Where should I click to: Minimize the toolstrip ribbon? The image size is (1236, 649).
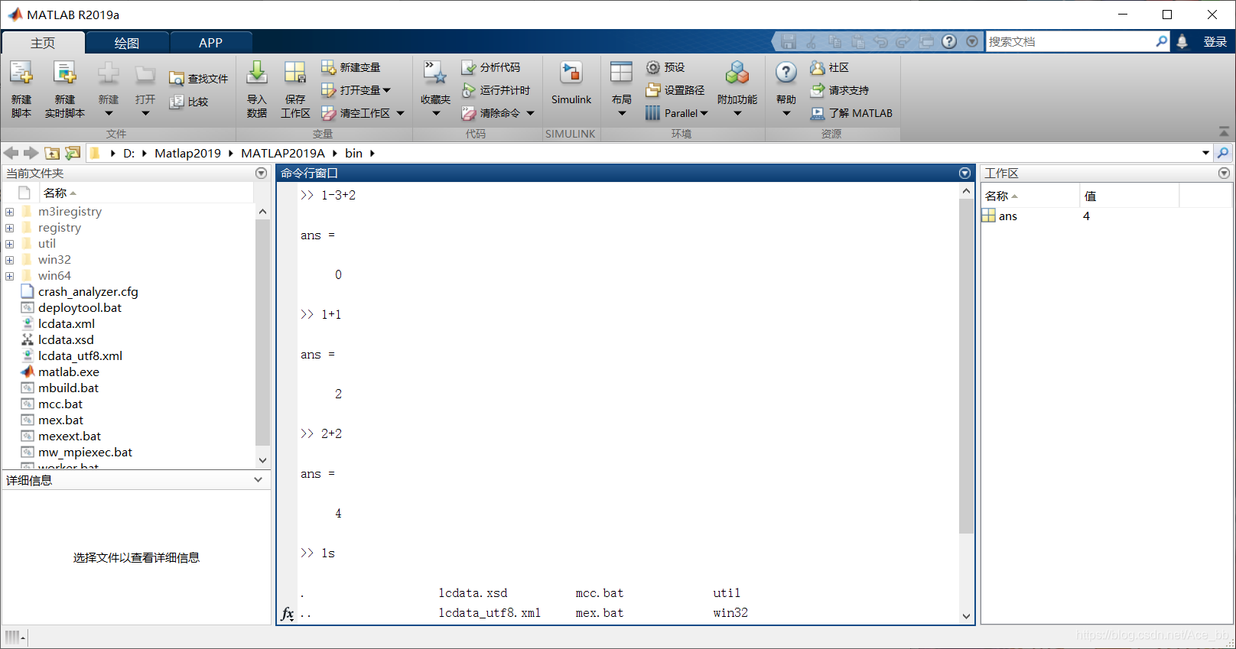pos(1224,132)
